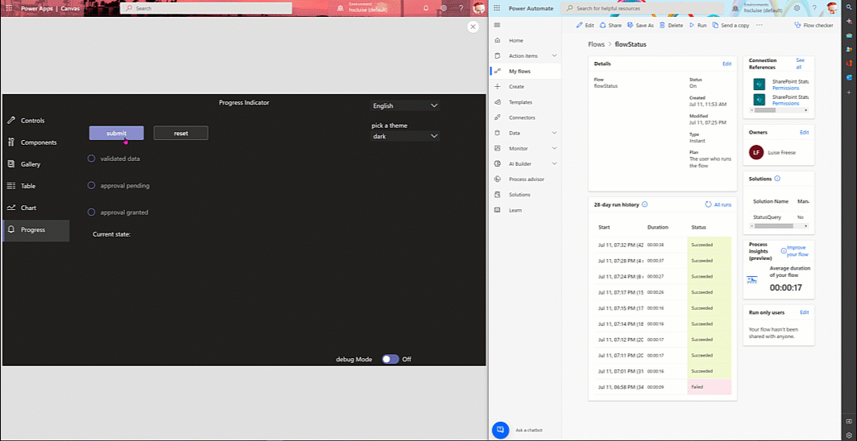Viewport: 857px width, 441px height.
Task: Click the reset button
Action: (x=181, y=133)
